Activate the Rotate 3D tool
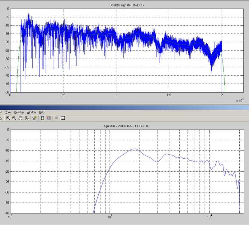249x225 pixels. (x=27, y=118)
